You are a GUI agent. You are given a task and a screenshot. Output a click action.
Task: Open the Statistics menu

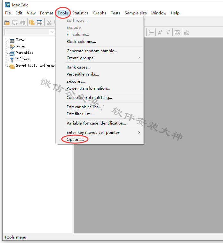click(80, 13)
